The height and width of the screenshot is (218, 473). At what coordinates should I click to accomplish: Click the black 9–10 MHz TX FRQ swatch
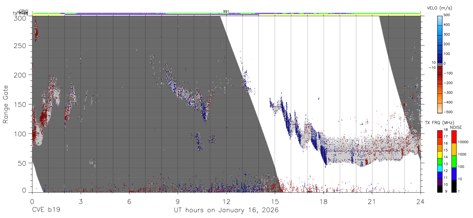tap(439, 189)
